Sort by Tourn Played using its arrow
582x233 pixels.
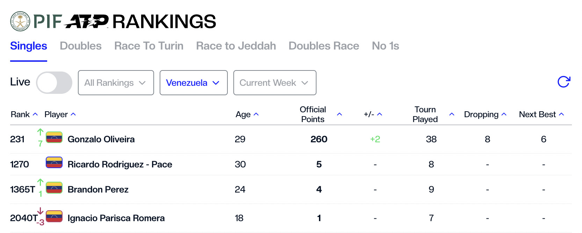tap(452, 114)
